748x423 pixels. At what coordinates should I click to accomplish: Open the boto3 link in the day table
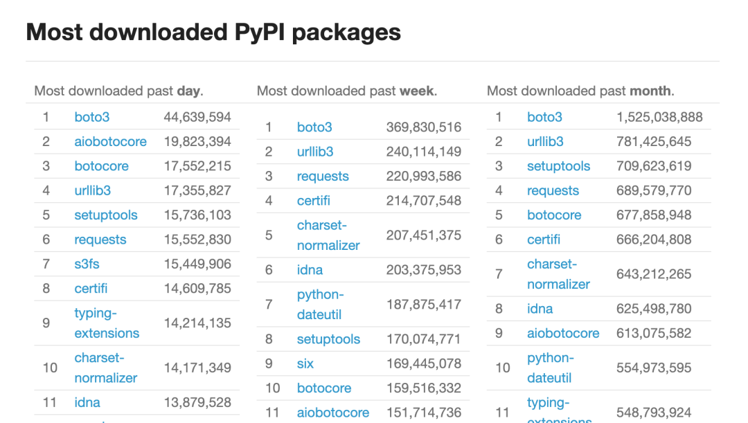click(91, 117)
